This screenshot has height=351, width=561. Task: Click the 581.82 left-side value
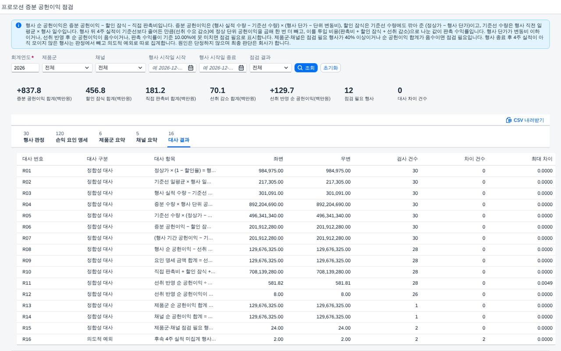(276, 283)
